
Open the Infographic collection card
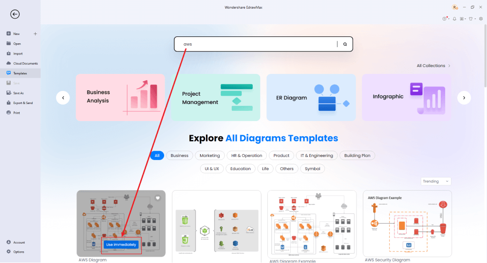pos(406,97)
